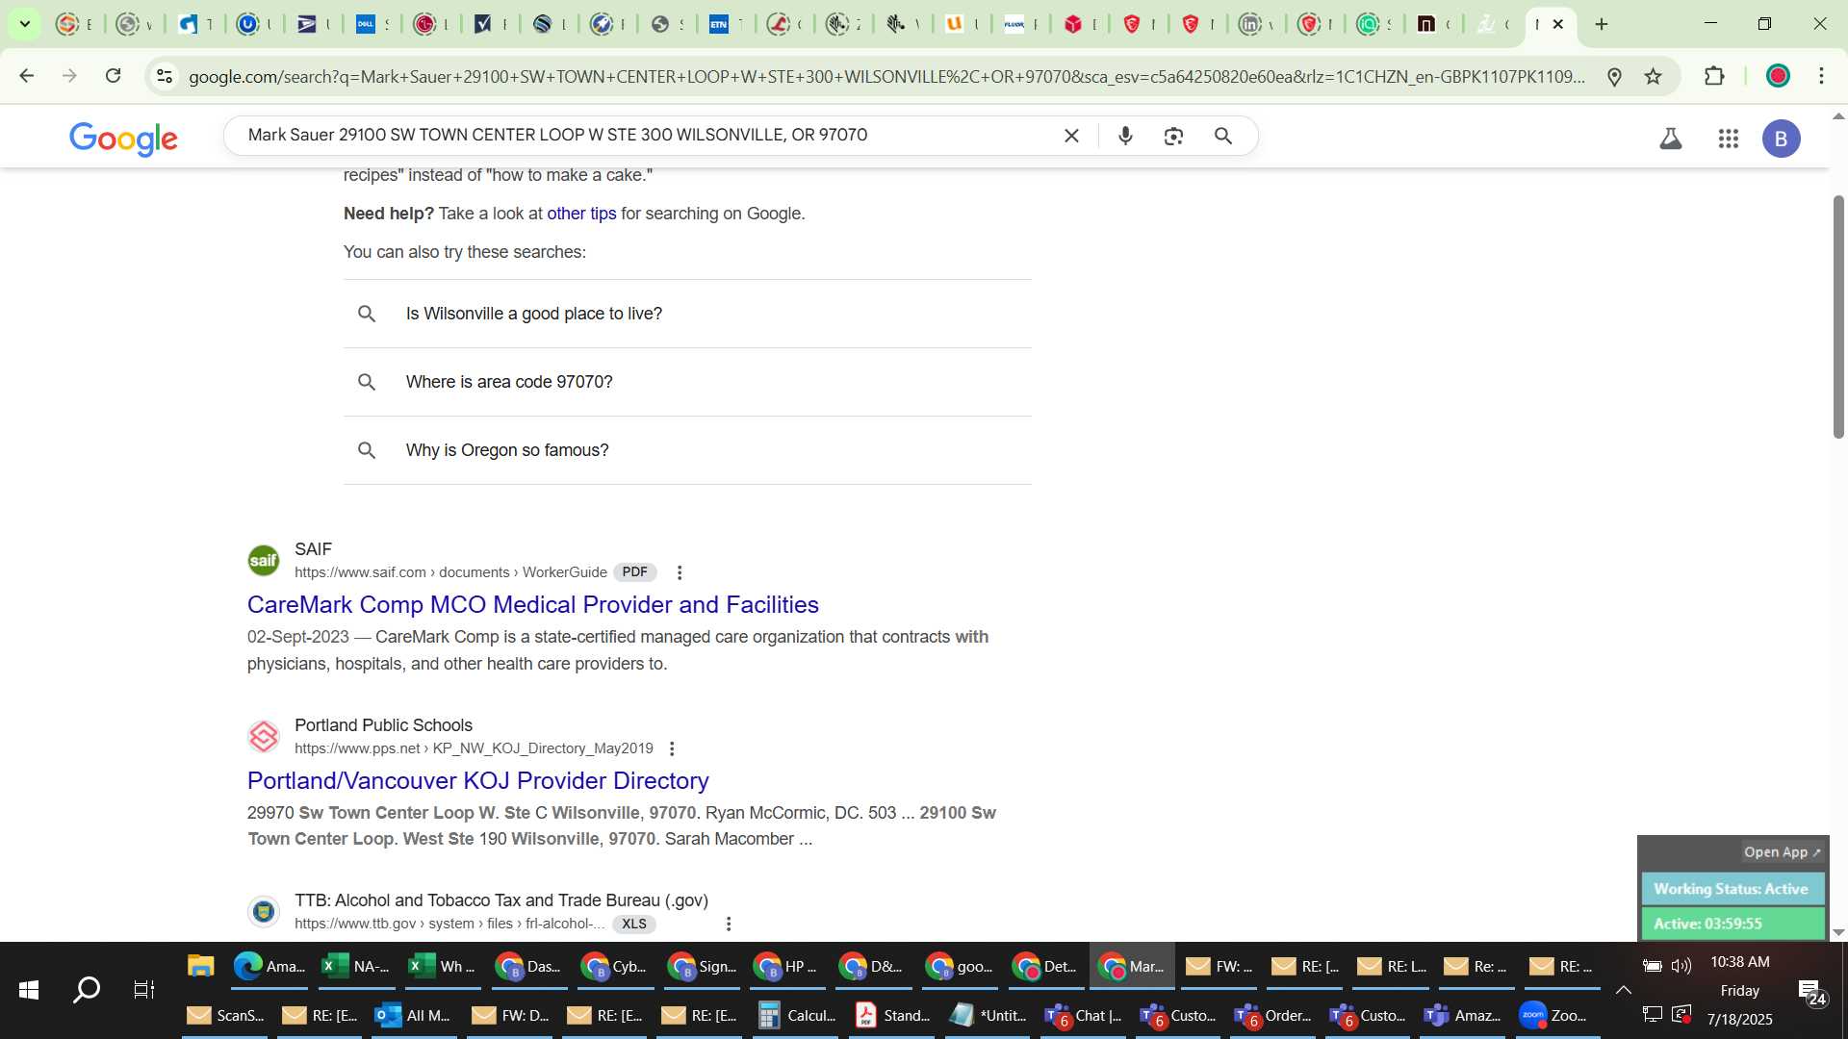Open the Google apps grid

(x=1729, y=139)
